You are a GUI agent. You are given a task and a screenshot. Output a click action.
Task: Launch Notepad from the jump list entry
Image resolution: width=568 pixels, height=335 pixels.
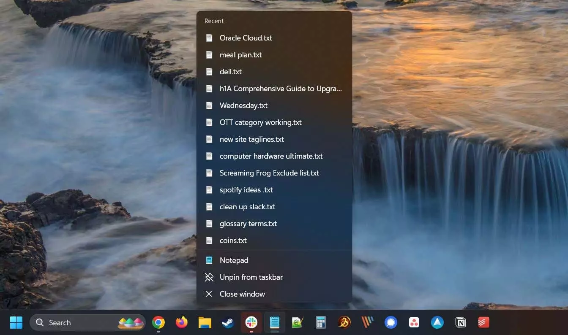[x=234, y=260]
